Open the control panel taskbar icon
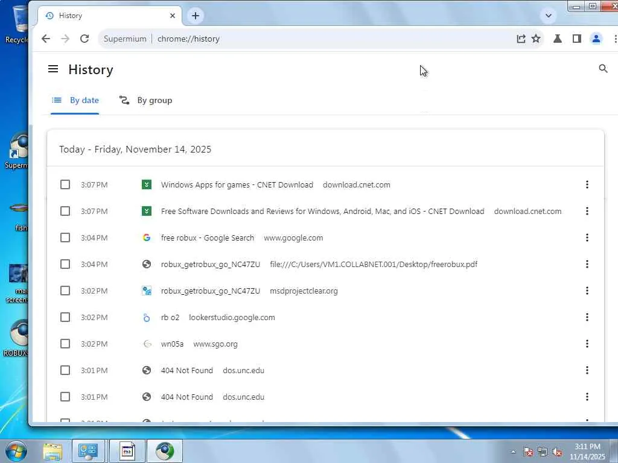 [x=88, y=451]
